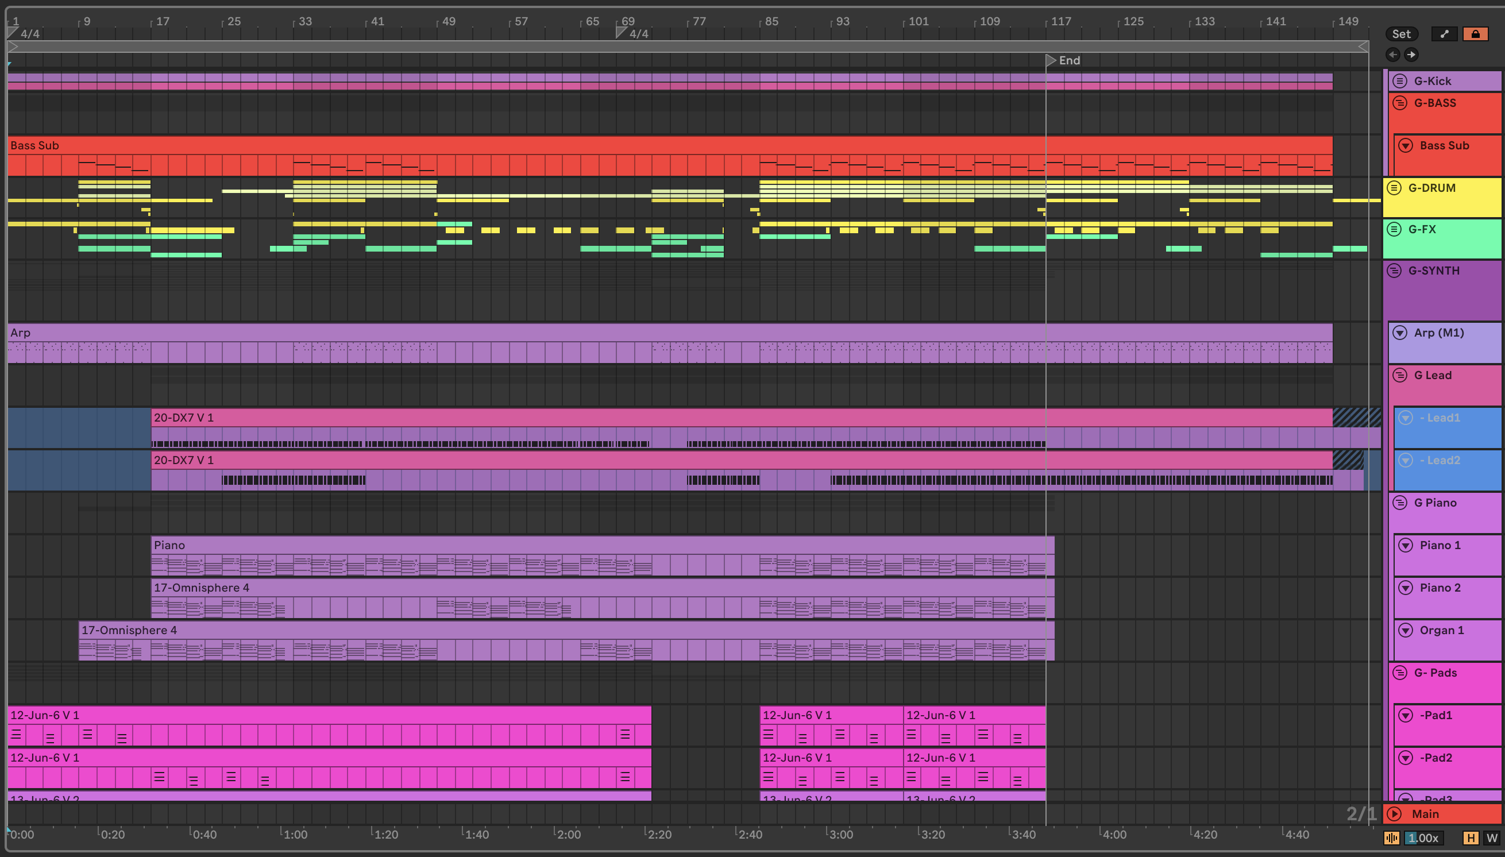The height and width of the screenshot is (857, 1505).
Task: Fold the Bass Sub track
Action: (1406, 145)
